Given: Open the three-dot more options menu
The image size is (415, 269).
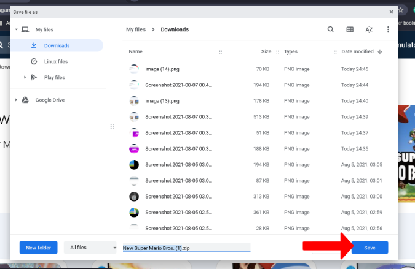Looking at the screenshot, I should coord(388,29).
